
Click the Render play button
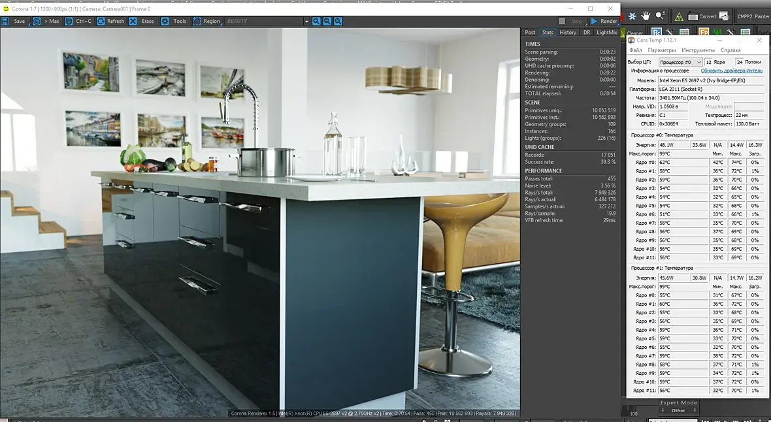[604, 21]
